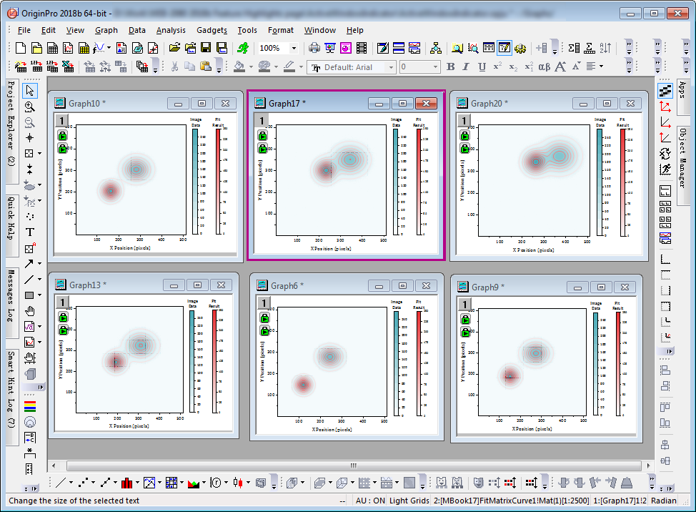Activate the Zoom In tool
The height and width of the screenshot is (512, 696).
30,107
